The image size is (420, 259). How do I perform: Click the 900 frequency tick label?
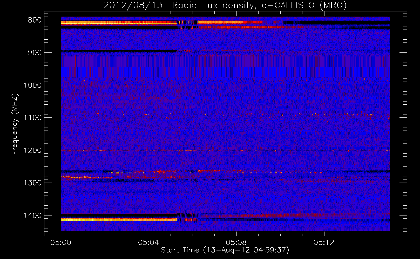point(35,53)
